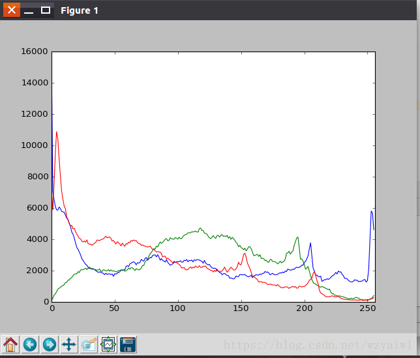Go forward to the next view
420x358 pixels.
pyautogui.click(x=50, y=344)
